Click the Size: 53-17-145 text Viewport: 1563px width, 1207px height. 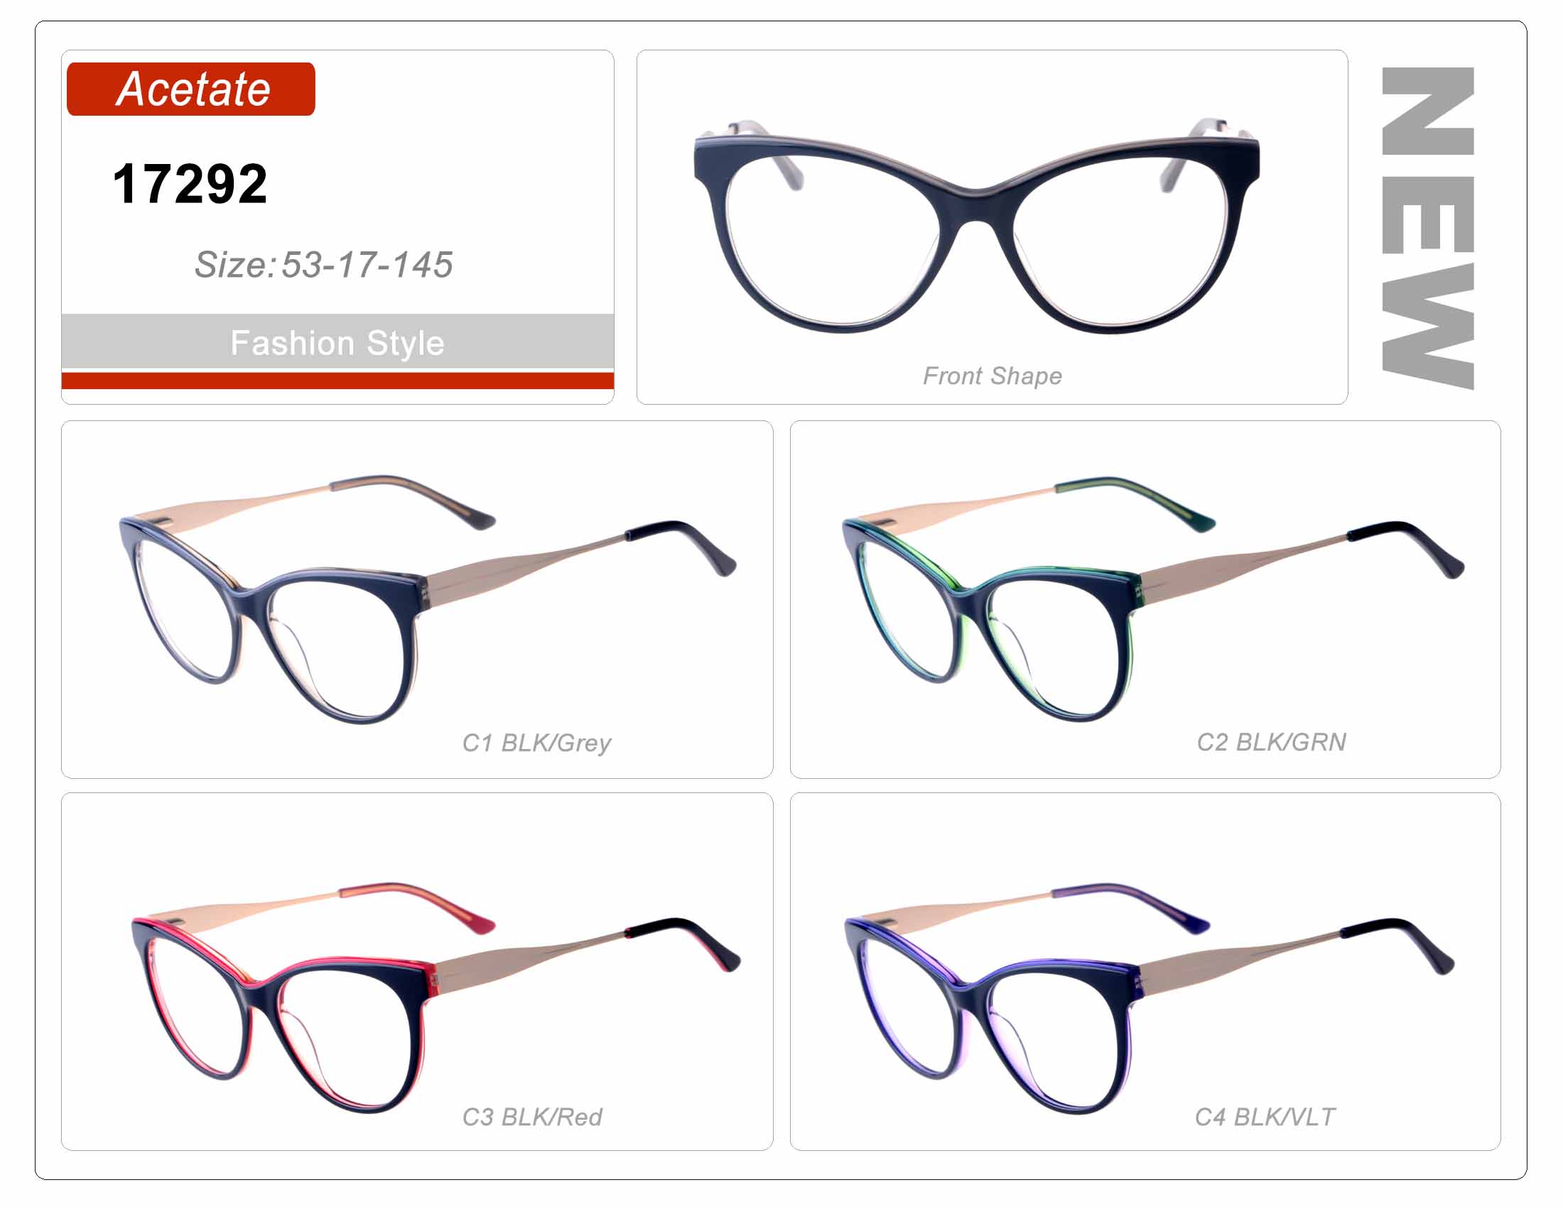tap(323, 265)
